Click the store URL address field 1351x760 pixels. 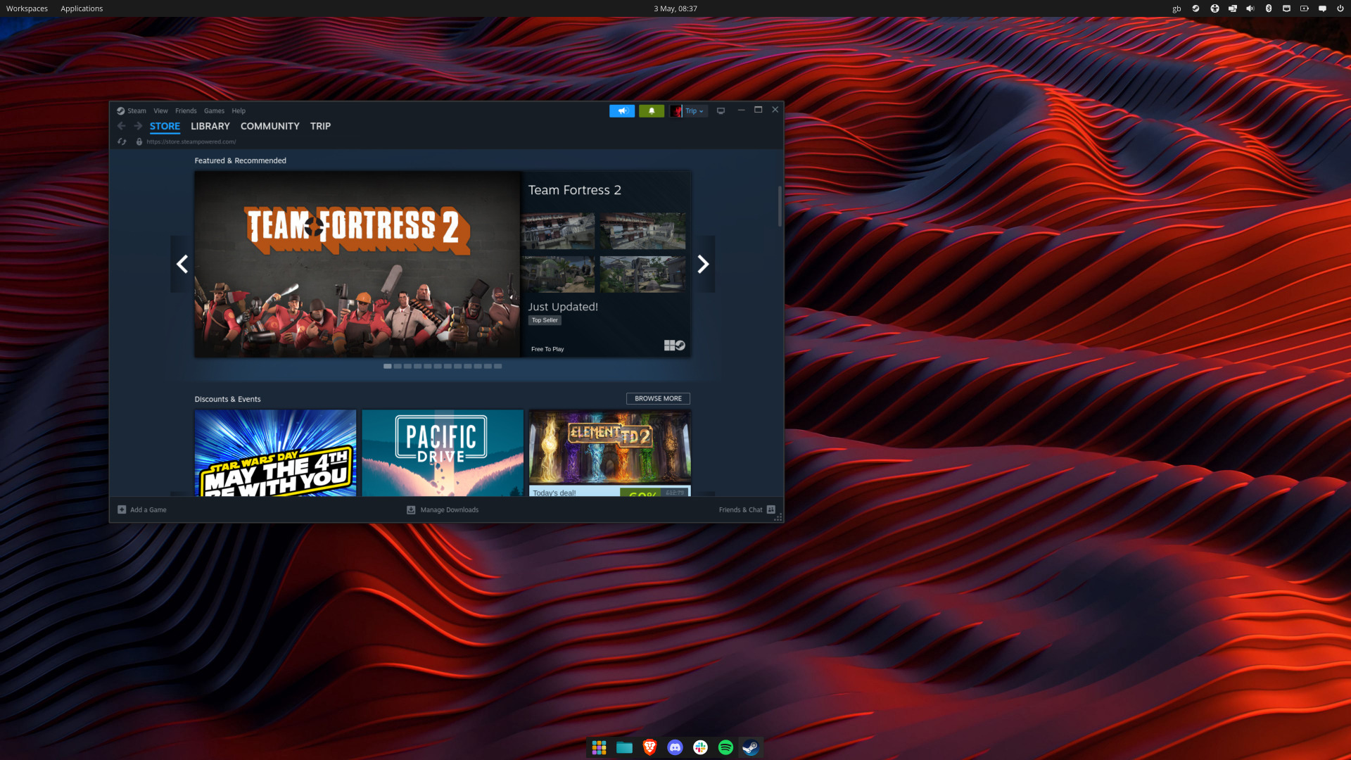click(x=191, y=141)
